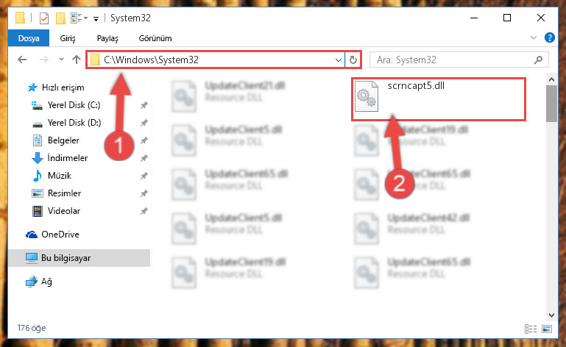
Task: Expand the address bar history dropdown
Action: 339,60
